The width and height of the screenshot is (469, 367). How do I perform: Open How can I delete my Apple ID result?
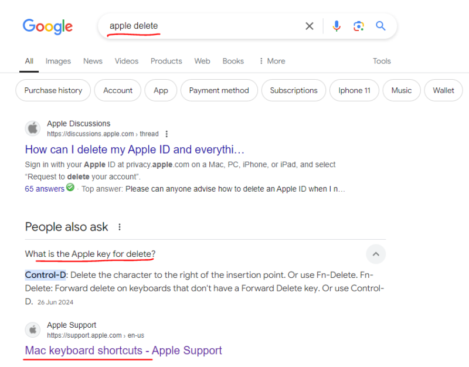click(x=135, y=149)
